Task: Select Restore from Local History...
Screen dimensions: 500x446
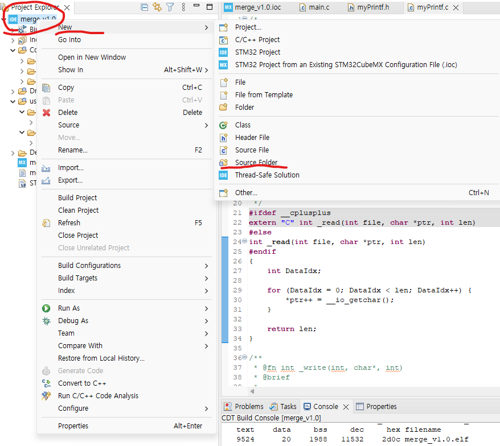Action: pyautogui.click(x=101, y=358)
